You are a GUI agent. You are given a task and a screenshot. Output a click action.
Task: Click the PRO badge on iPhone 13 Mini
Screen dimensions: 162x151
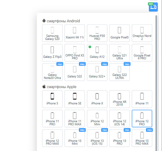[82, 130]
